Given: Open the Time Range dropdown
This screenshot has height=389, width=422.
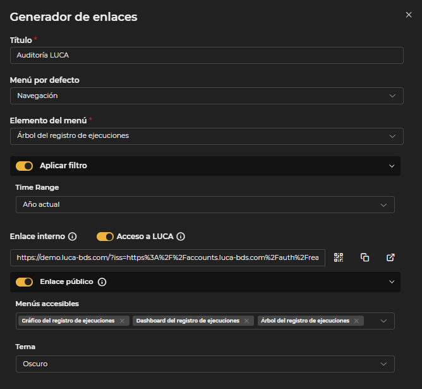Looking at the screenshot, I should (x=205, y=205).
